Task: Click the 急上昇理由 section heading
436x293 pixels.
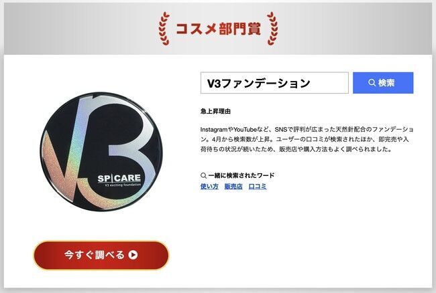Action: pyautogui.click(x=215, y=112)
